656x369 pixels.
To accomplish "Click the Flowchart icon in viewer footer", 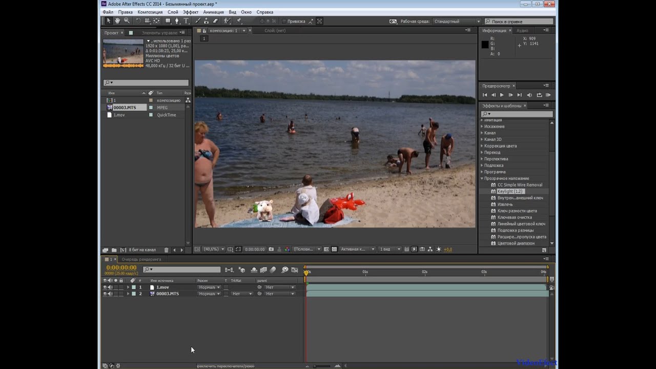I will coord(430,249).
